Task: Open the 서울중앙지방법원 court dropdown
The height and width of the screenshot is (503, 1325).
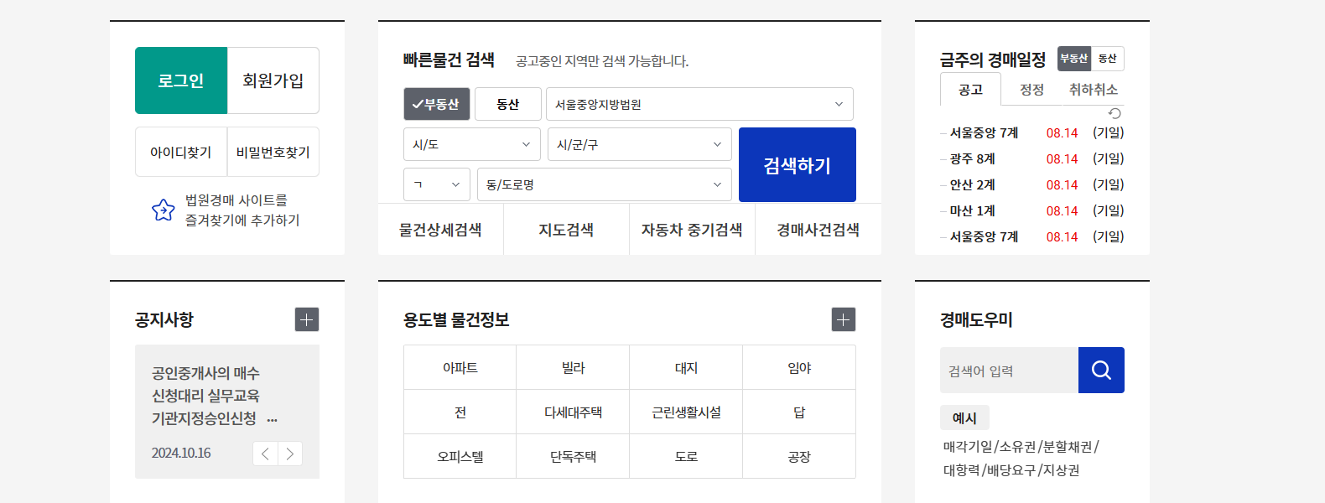Action: point(699,104)
